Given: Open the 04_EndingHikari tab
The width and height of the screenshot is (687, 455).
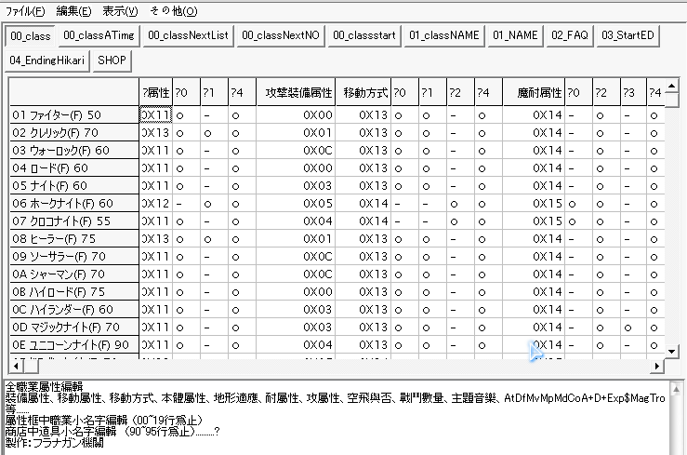Looking at the screenshot, I should 47,60.
